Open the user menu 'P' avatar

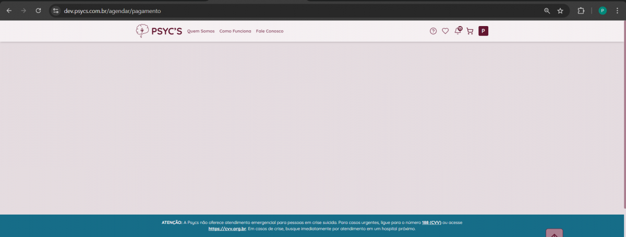click(483, 31)
